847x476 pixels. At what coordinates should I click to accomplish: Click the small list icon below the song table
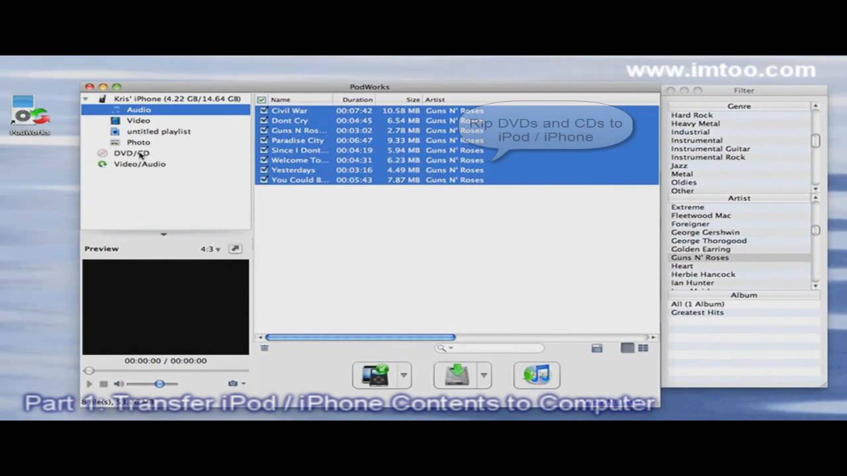[x=265, y=348]
